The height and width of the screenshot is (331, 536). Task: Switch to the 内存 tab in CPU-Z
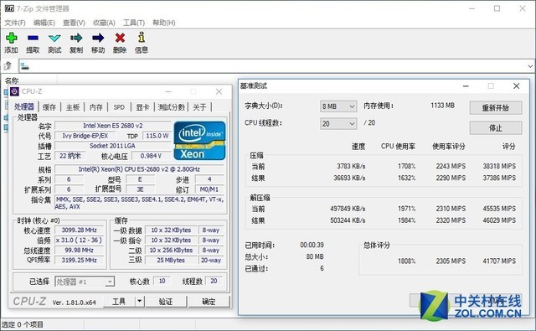tap(96, 107)
